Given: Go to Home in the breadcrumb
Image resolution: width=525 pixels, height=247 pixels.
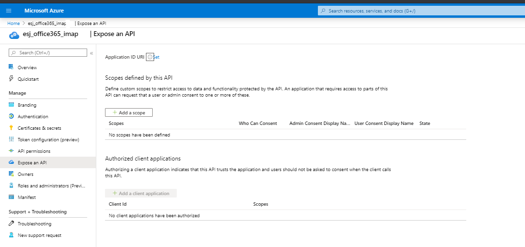Looking at the screenshot, I should (x=13, y=23).
